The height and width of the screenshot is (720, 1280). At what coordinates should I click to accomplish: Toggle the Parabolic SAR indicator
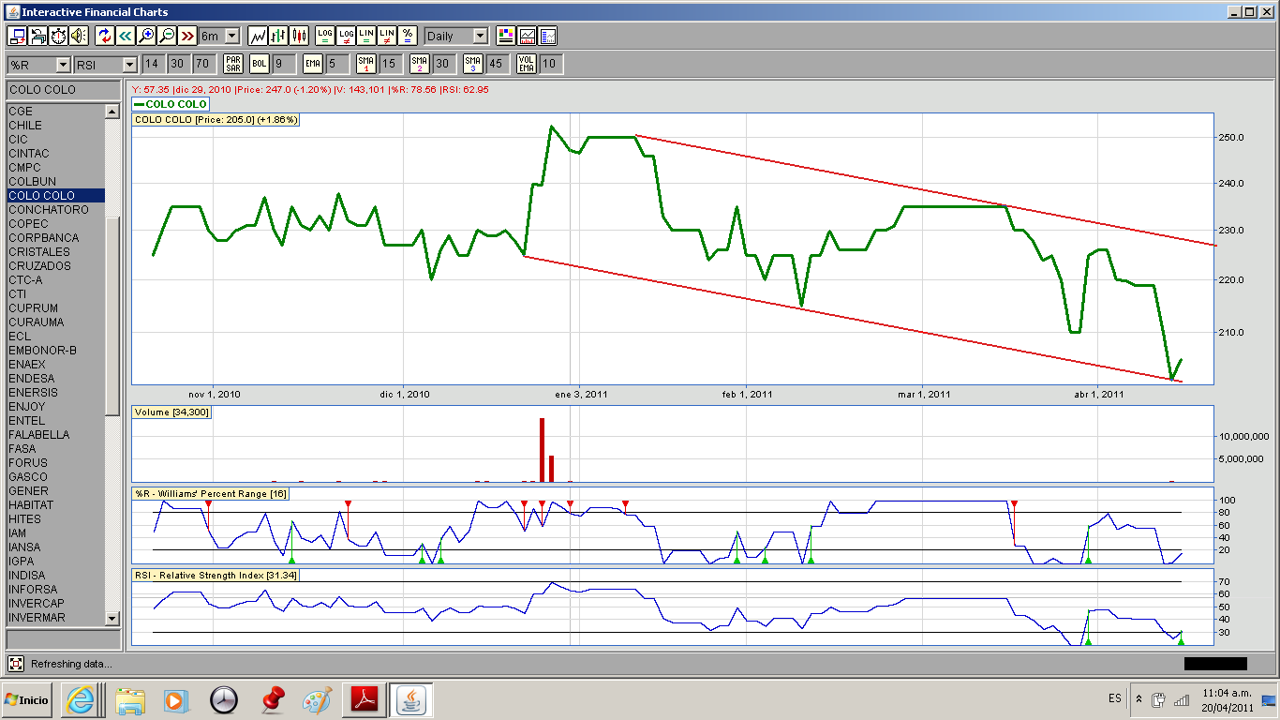tap(233, 64)
